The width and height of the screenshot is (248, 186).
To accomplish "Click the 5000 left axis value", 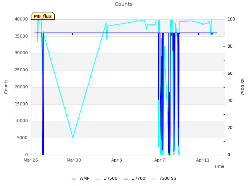I will pyautogui.click(x=22, y=138).
